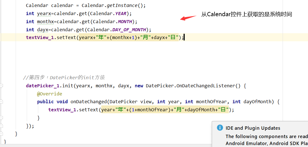Click the 'textView_1.setText(yearx+' code line

click(x=105, y=38)
